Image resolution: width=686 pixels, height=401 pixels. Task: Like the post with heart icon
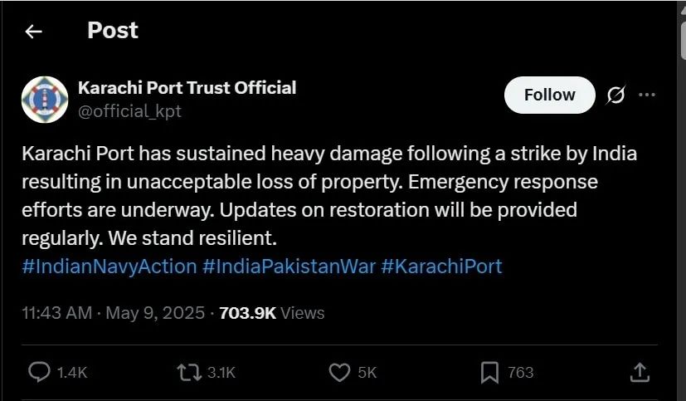[x=339, y=373]
